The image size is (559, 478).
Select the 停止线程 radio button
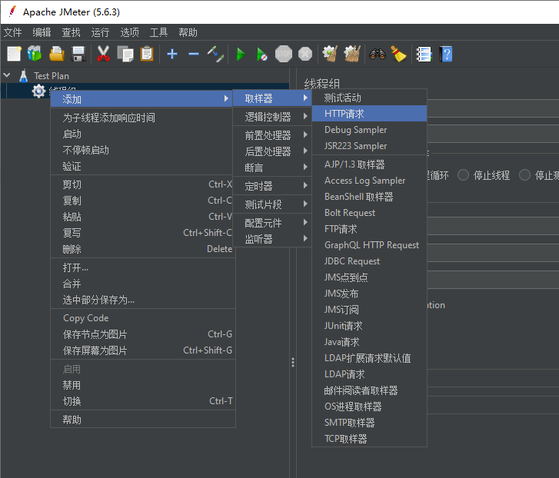click(x=464, y=175)
